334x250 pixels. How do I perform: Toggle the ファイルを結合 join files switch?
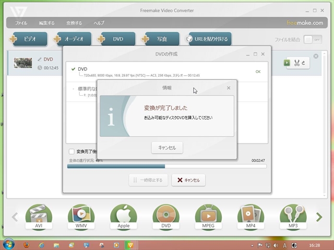[312, 40]
